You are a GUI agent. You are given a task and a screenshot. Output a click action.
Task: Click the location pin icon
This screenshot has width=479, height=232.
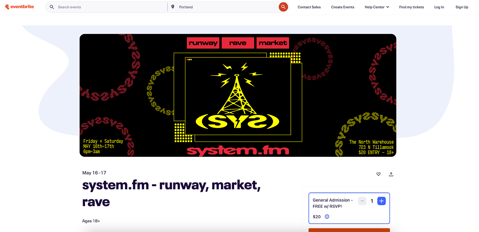point(173,7)
